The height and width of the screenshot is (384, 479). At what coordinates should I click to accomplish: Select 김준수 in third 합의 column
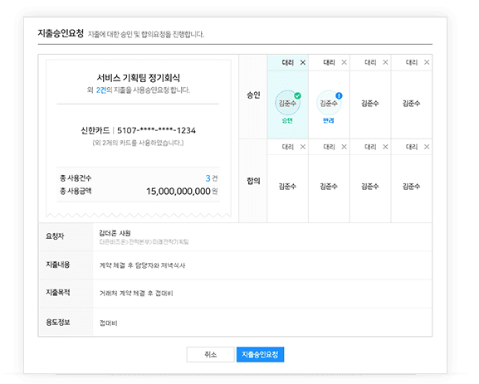[370, 187]
